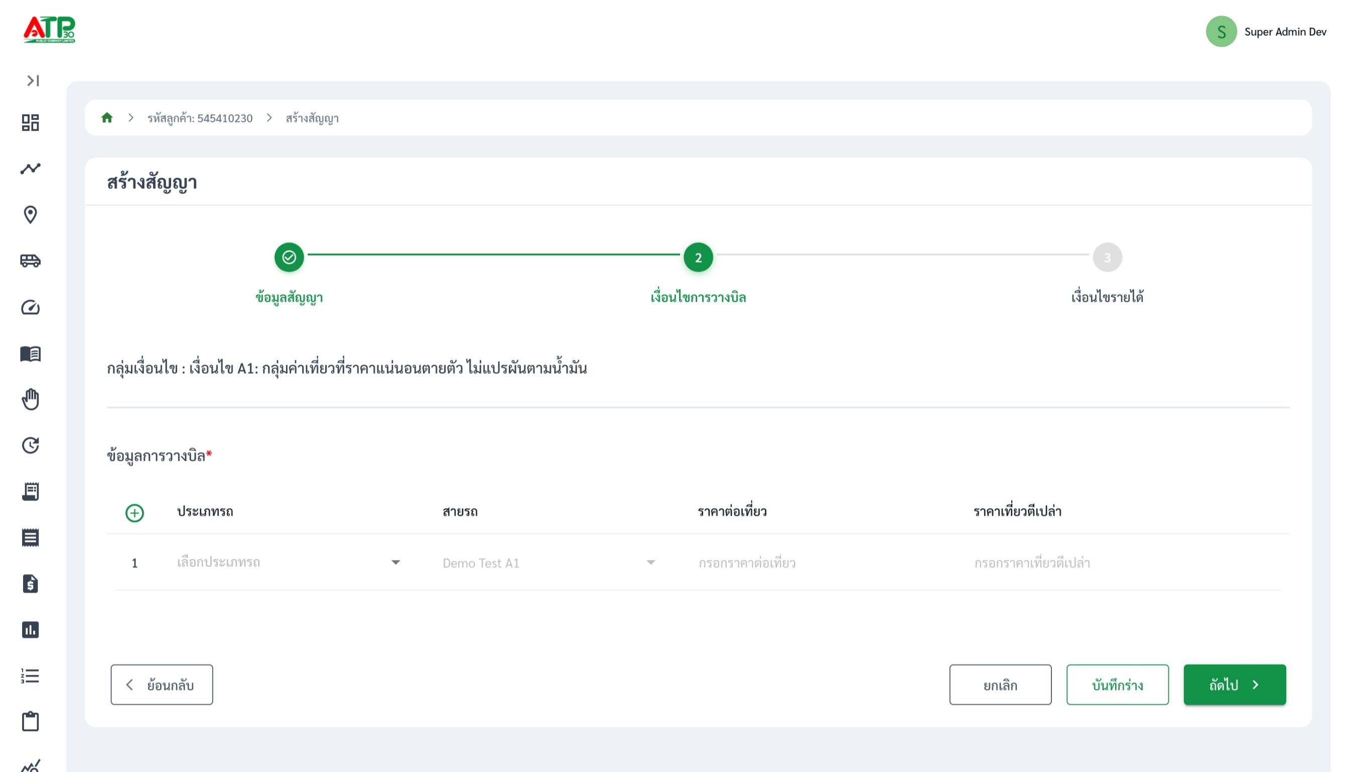Open the raised hand icon in sidebar
1349x772 pixels.
[x=30, y=399]
